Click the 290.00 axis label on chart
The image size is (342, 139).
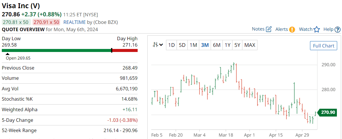click(x=328, y=65)
